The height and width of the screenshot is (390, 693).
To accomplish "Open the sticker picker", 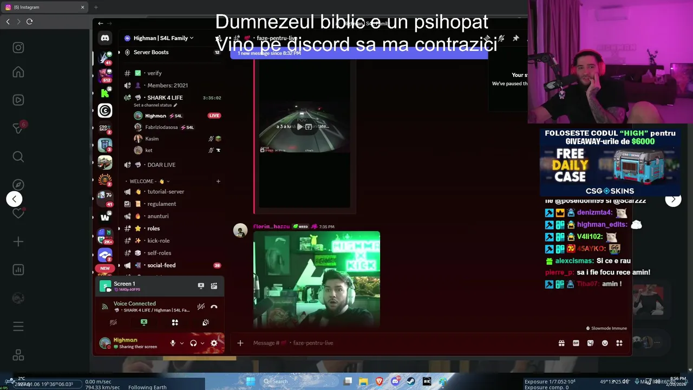I will pos(590,343).
